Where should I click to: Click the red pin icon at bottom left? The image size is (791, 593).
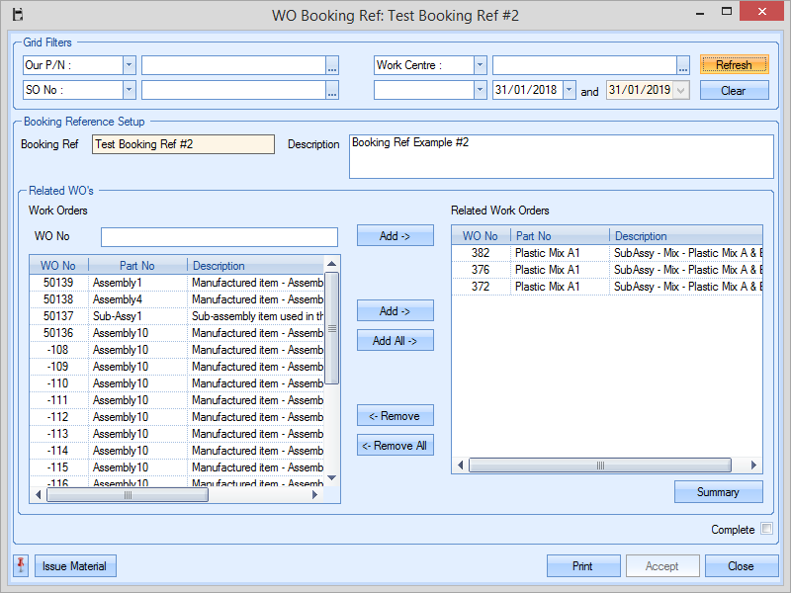pyautogui.click(x=21, y=565)
